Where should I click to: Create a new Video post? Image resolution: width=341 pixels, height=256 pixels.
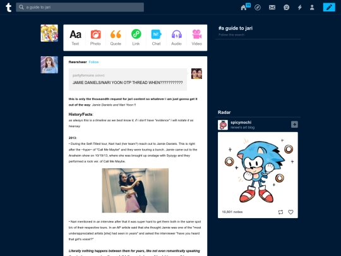(x=196, y=38)
